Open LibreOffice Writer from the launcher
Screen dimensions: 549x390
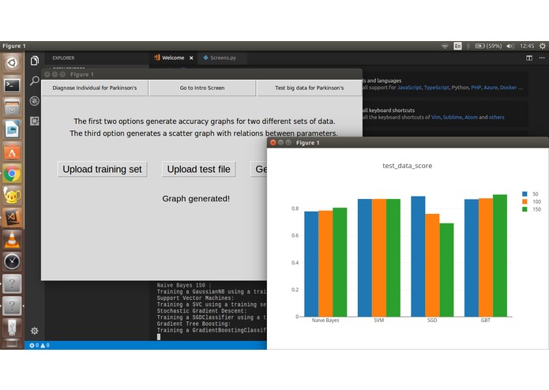pyautogui.click(x=12, y=129)
